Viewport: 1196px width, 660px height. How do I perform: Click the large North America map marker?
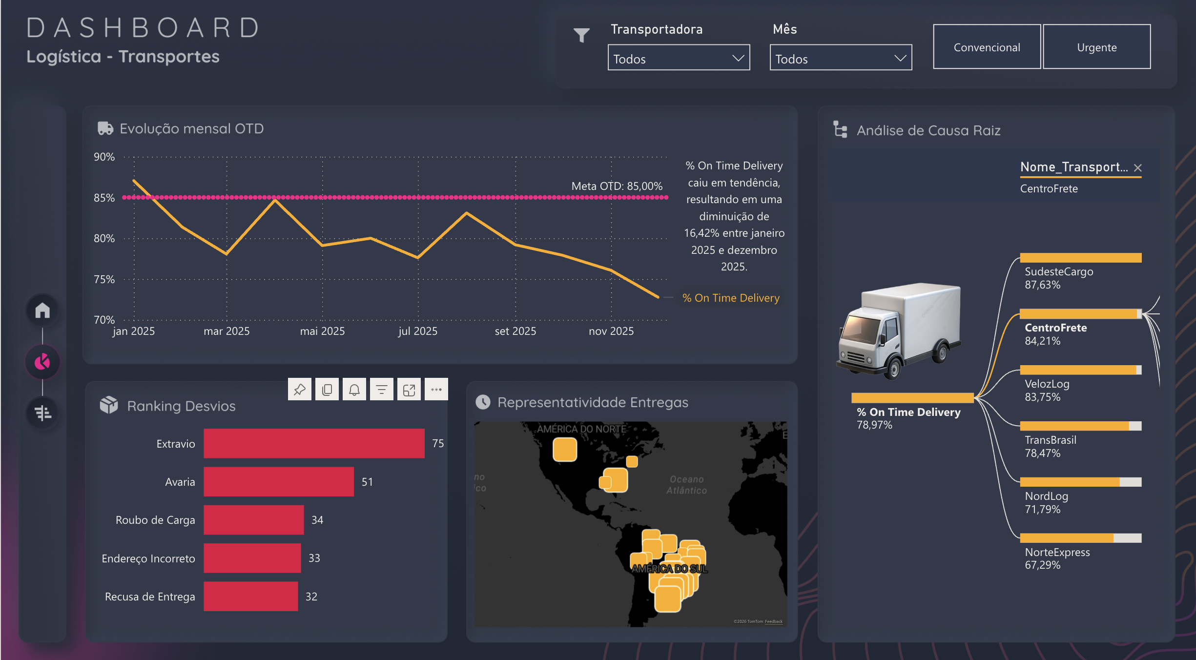(x=565, y=450)
